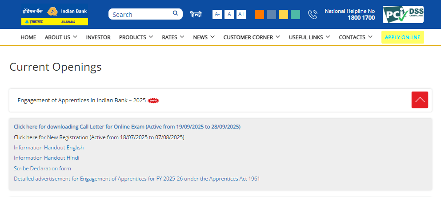The width and height of the screenshot is (441, 197).
Task: Select the teal color theme swatch
Action: (295, 14)
